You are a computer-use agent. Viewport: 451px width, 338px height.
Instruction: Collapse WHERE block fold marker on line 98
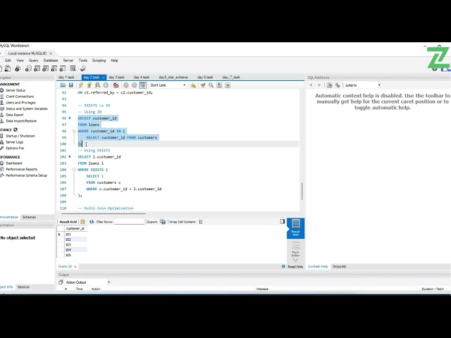click(74, 131)
